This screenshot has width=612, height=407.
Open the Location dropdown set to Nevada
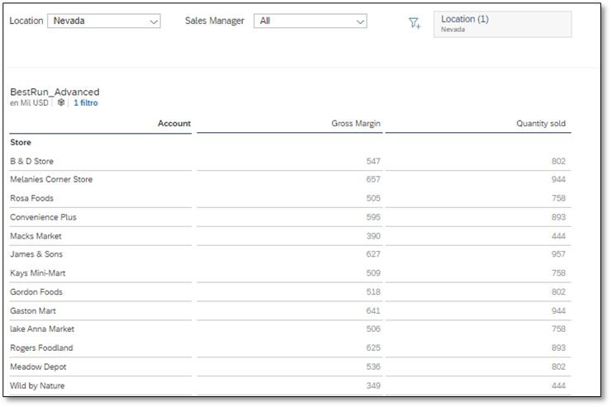(104, 21)
